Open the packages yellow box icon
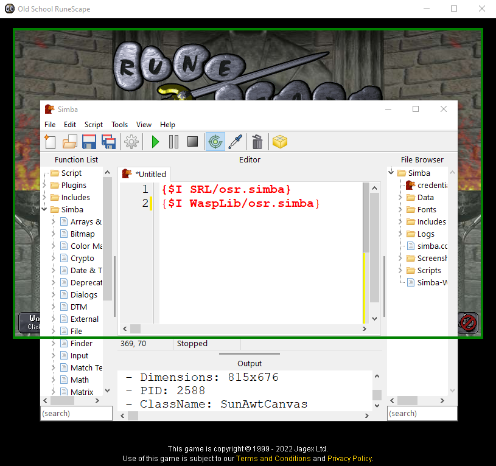Screen dimensions: 496x466 pyautogui.click(x=280, y=142)
